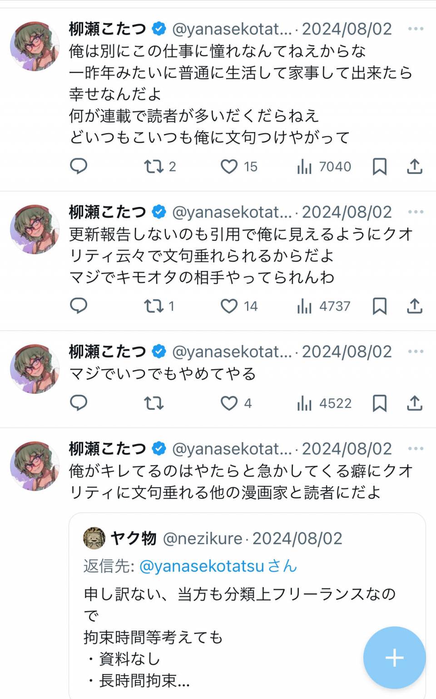
Task: Reply to the first tweet about 仕事に憧れ
Action: click(x=79, y=166)
